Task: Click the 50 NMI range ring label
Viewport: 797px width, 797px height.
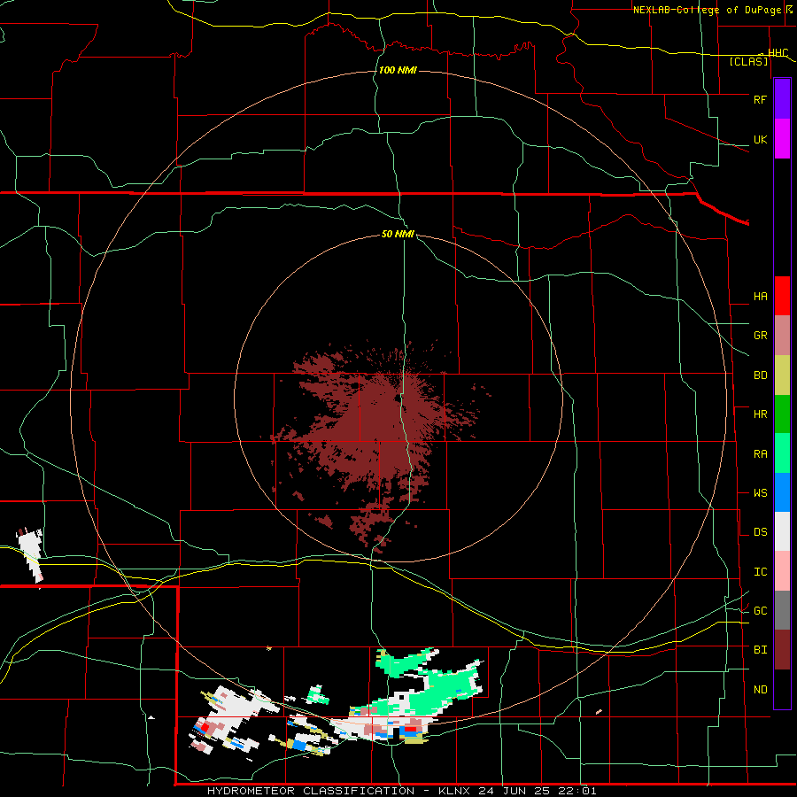Action: tap(398, 234)
